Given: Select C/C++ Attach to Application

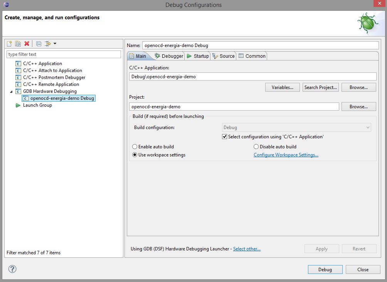Looking at the screenshot, I should coord(52,70).
